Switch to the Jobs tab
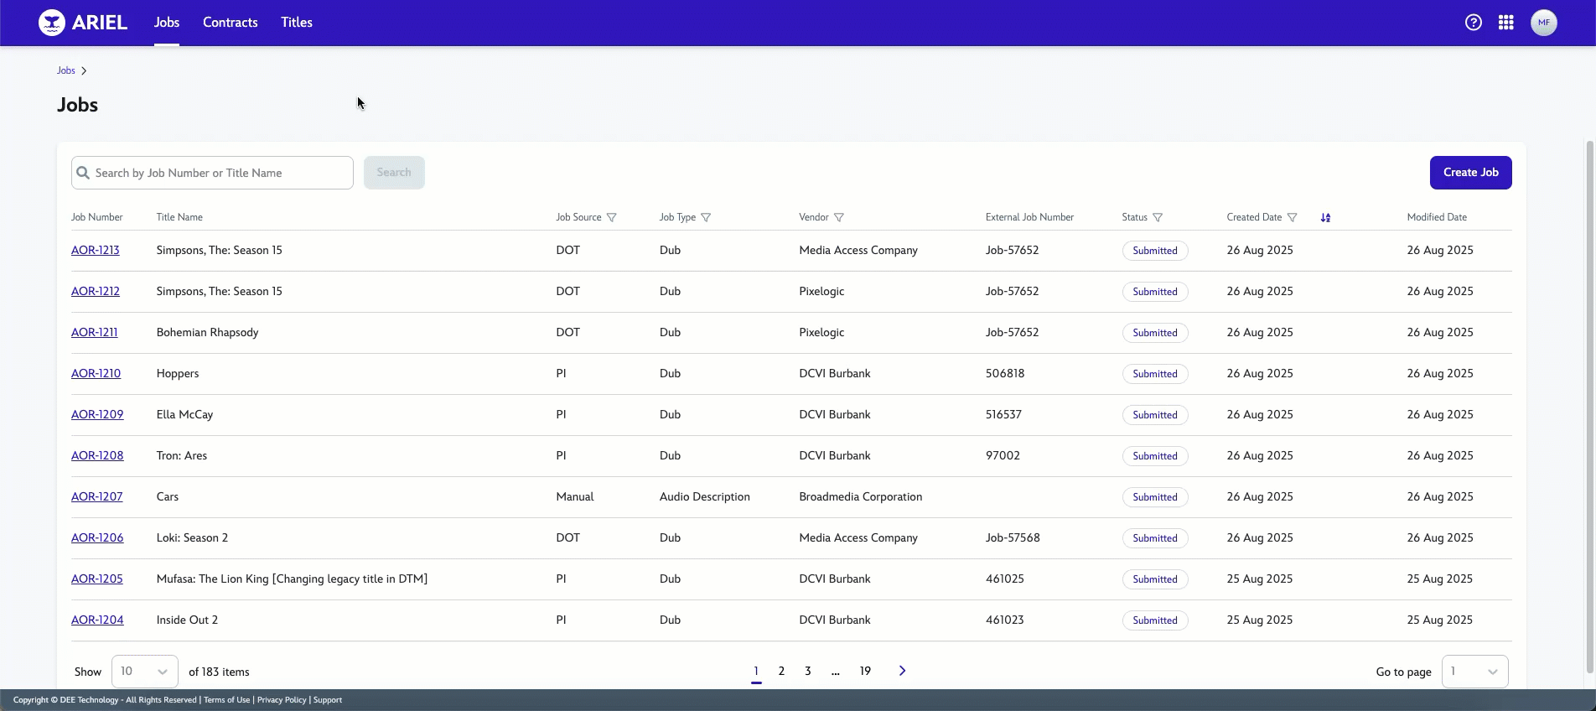The height and width of the screenshot is (711, 1596). [167, 23]
